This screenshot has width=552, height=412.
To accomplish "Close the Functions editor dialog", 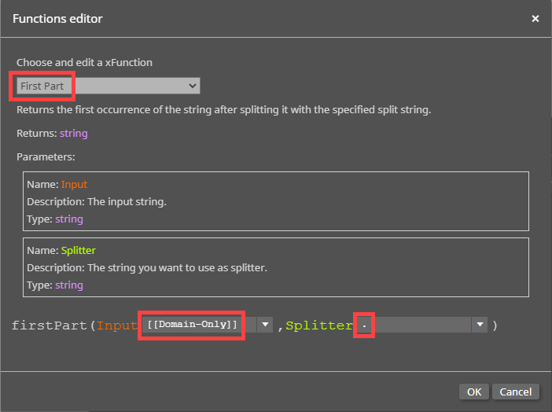I will pos(535,18).
